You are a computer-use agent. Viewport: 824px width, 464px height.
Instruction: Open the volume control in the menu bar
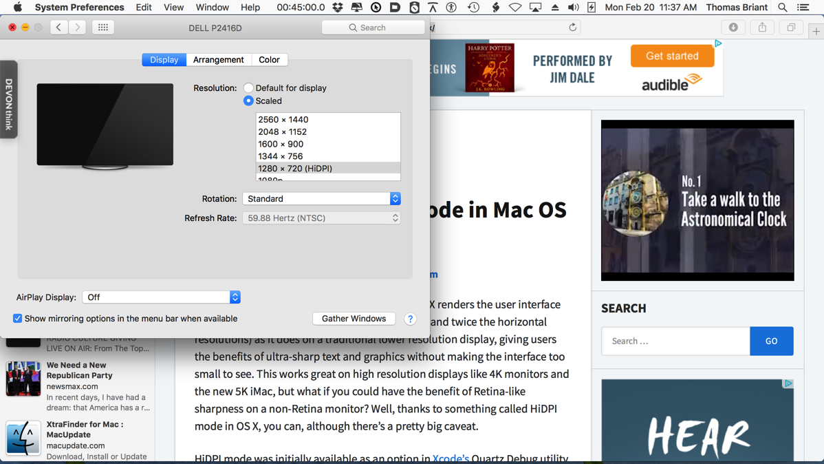tap(574, 8)
